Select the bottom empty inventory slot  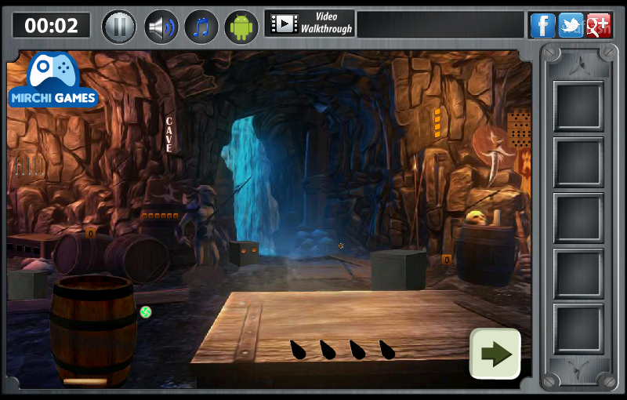[x=578, y=329]
